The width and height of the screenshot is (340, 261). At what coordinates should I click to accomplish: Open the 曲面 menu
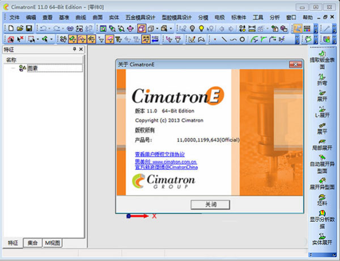point(97,18)
